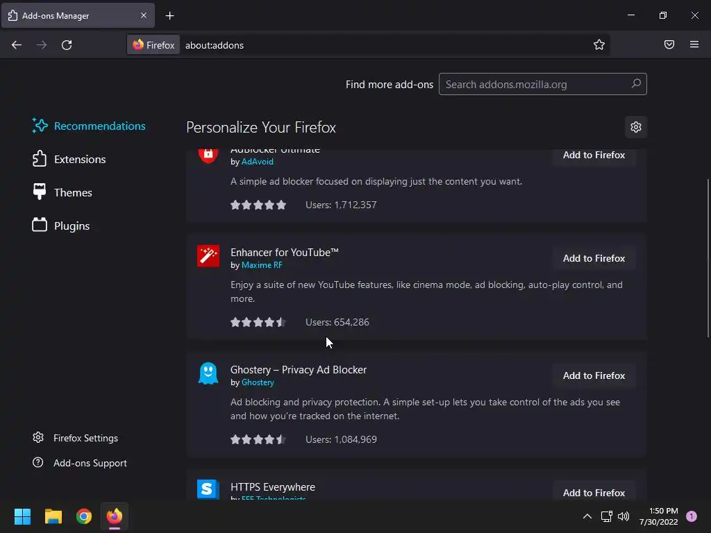Screen dimensions: 711x533
Task: Select the Add-ons Manager browser tab
Action: [78, 15]
